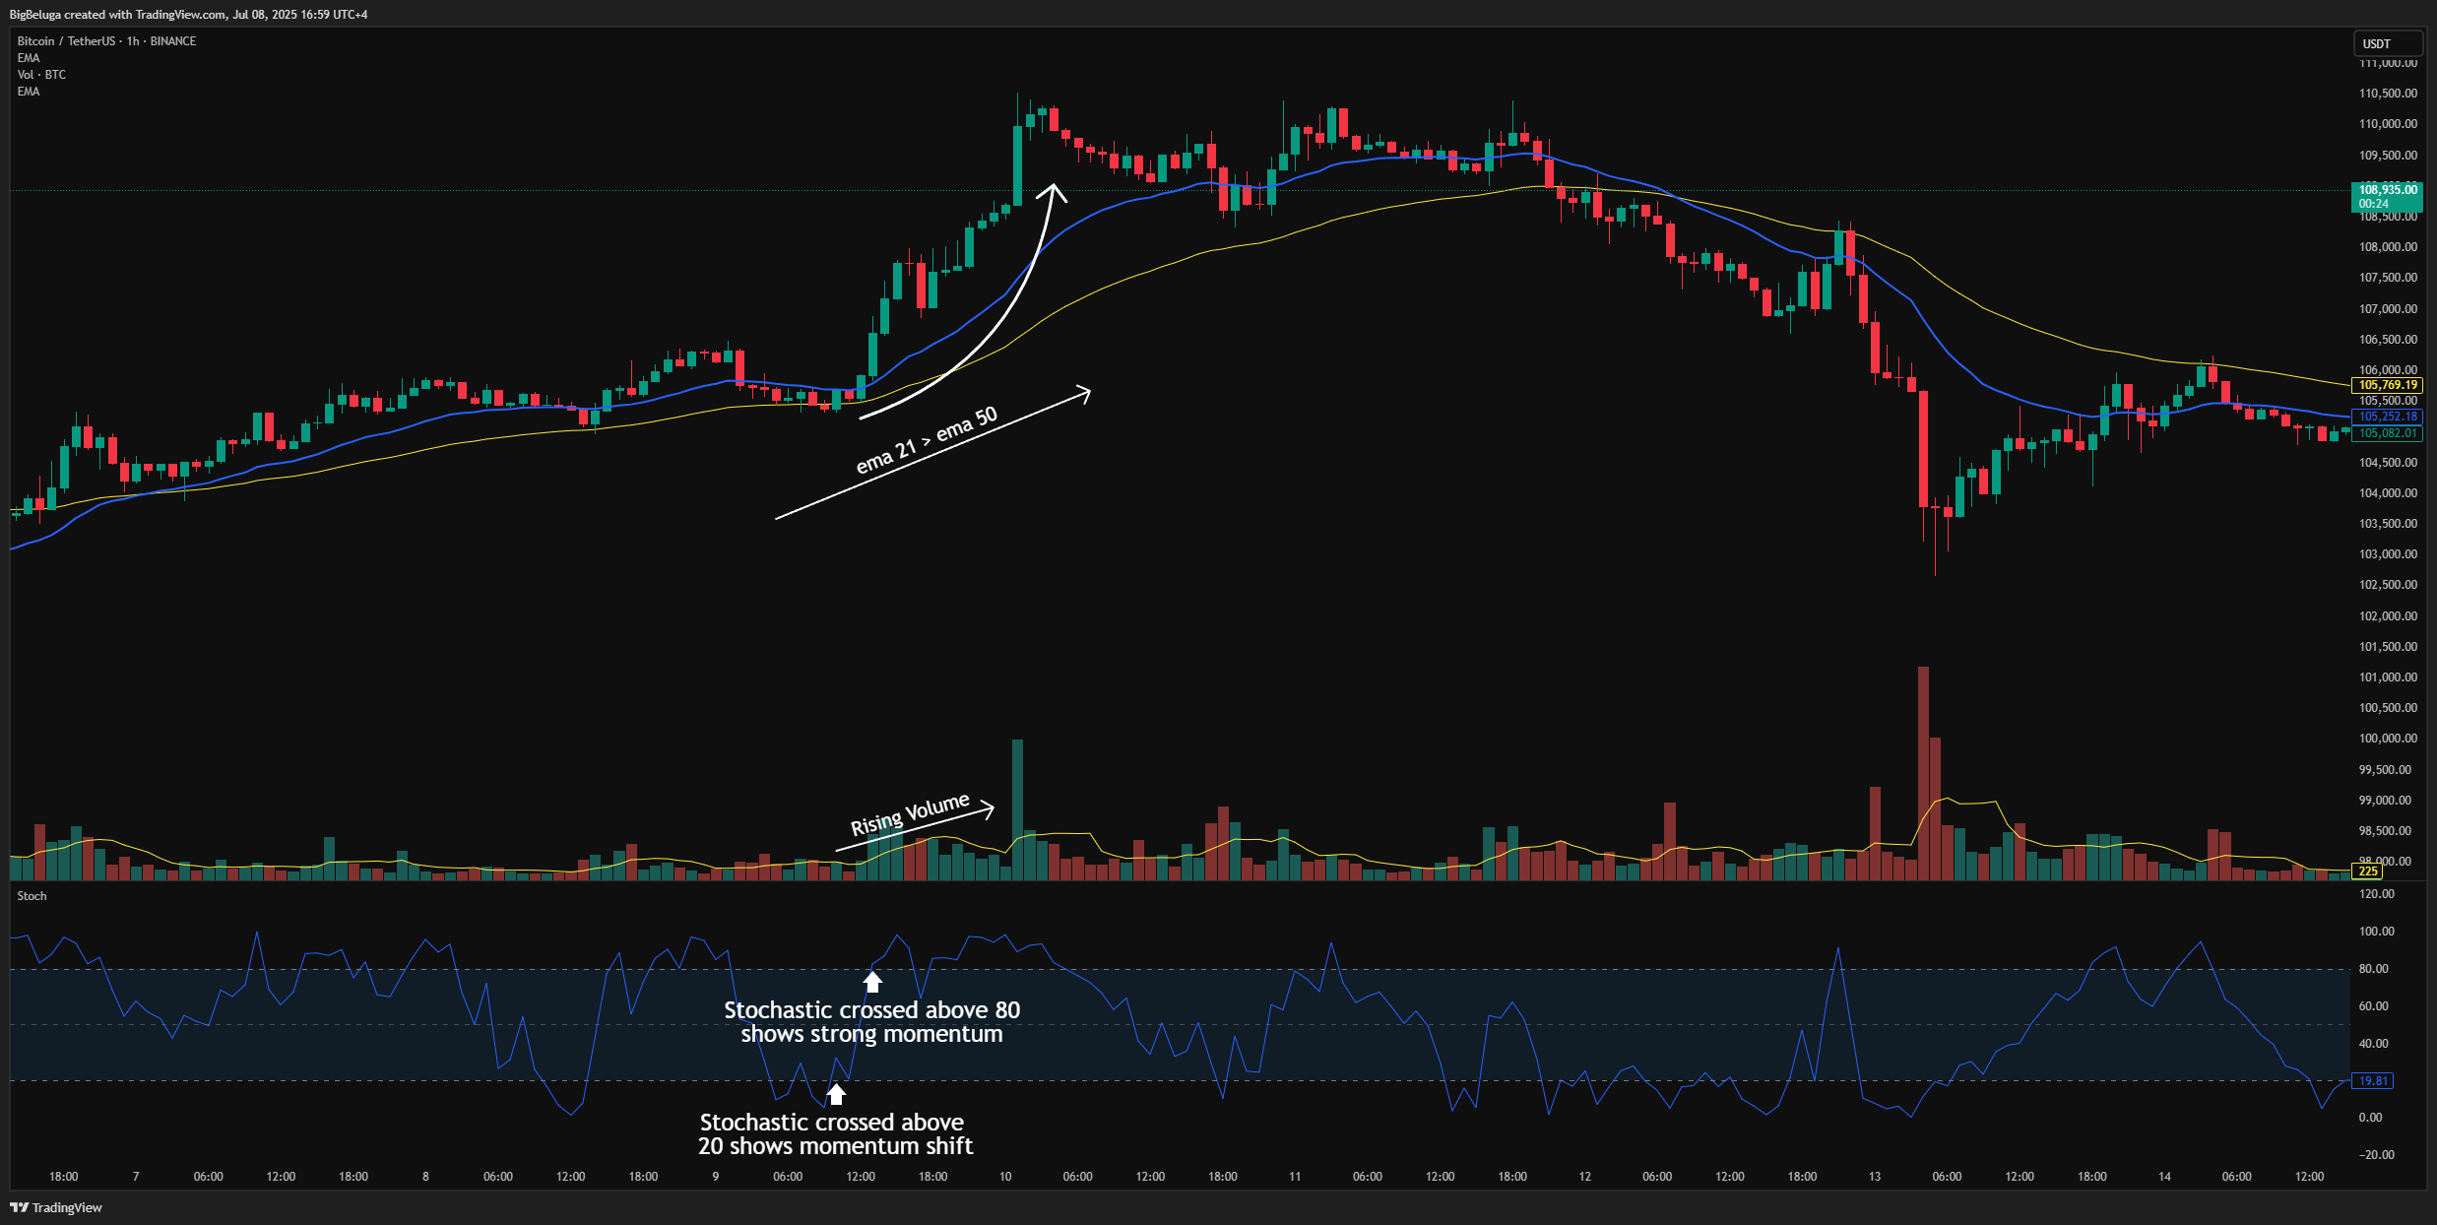Viewport: 2437px width, 1225px height.
Task: Click the Bitcoin / TetherUS symbol title
Action: pos(106,41)
